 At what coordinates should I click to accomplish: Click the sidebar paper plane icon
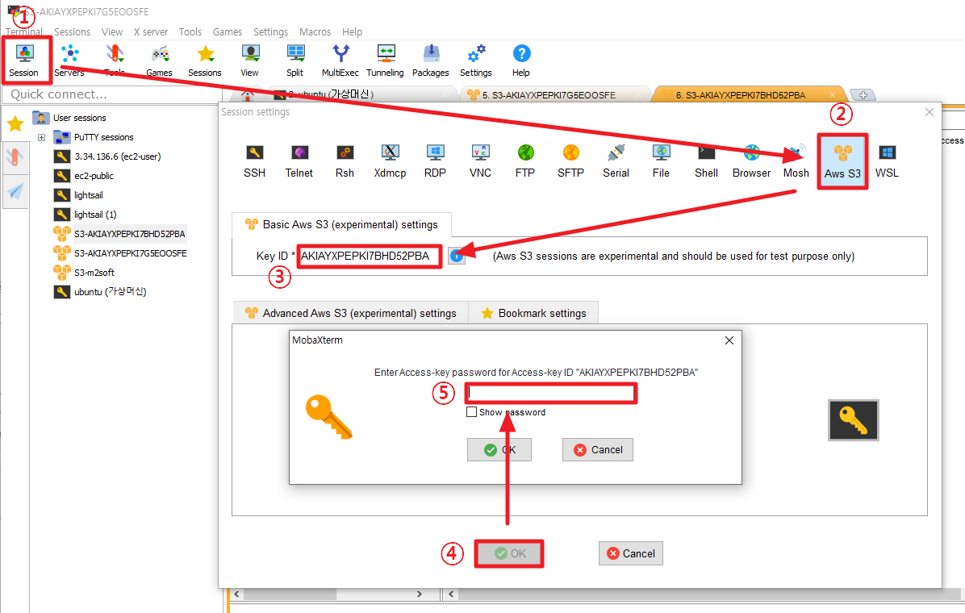[x=15, y=191]
